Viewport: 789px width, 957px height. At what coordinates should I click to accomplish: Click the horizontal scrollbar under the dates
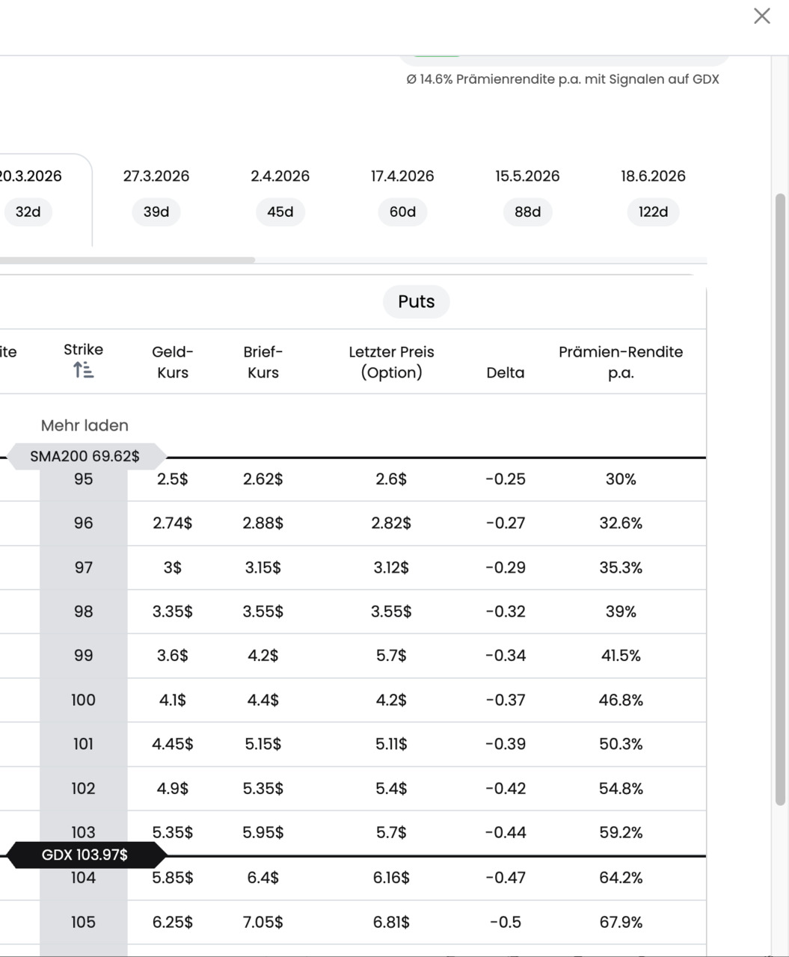(x=127, y=260)
